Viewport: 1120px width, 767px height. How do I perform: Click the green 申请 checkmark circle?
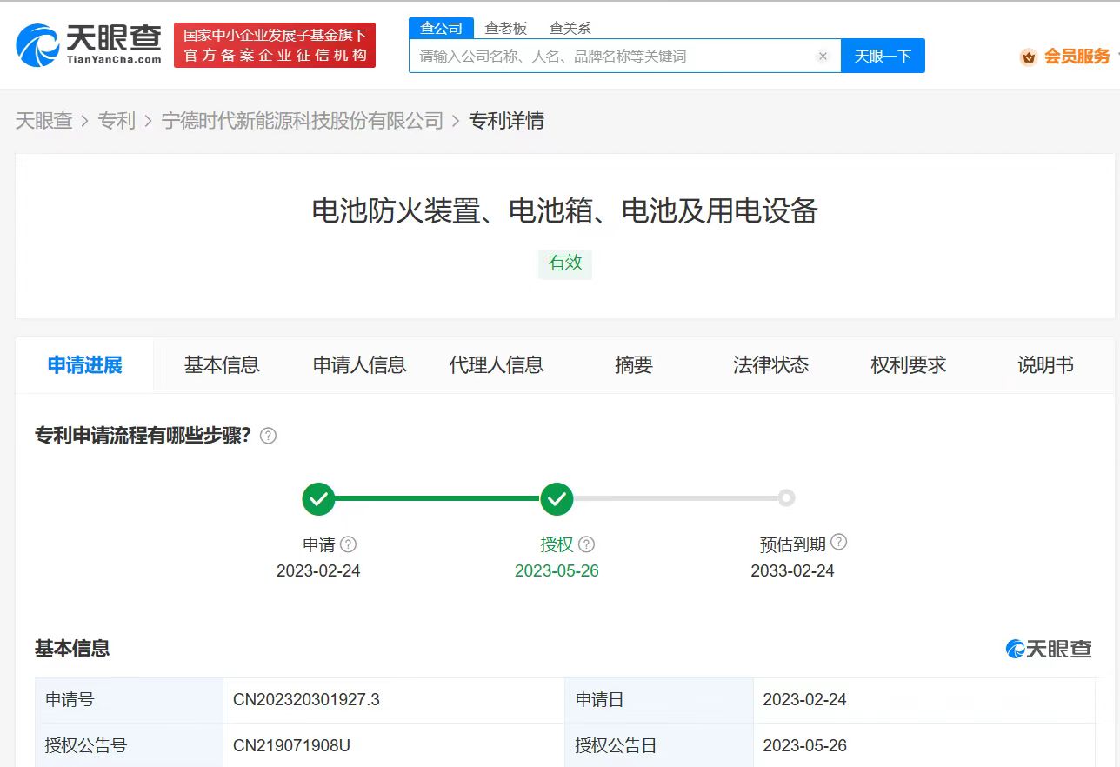tap(318, 498)
